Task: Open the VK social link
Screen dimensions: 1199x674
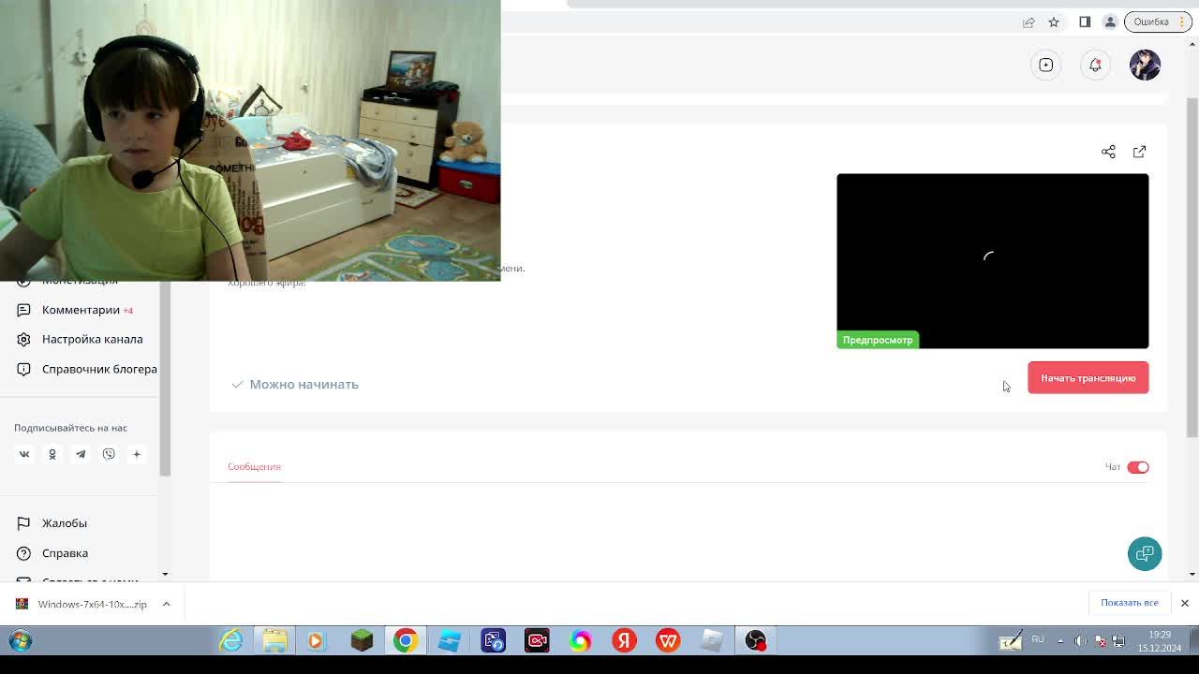Action: (24, 454)
